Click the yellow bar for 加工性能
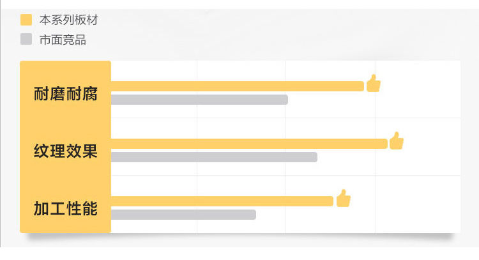 pyautogui.click(x=222, y=201)
